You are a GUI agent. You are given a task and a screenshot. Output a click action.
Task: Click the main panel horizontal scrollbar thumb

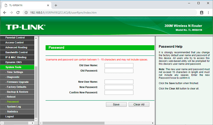(x=74, y=123)
